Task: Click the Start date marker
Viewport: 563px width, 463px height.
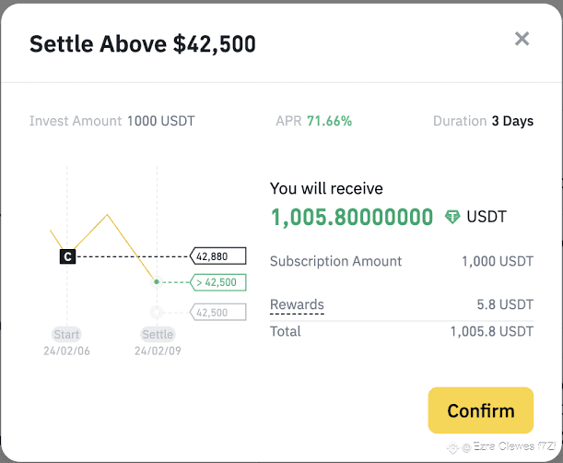Action: pyautogui.click(x=66, y=334)
